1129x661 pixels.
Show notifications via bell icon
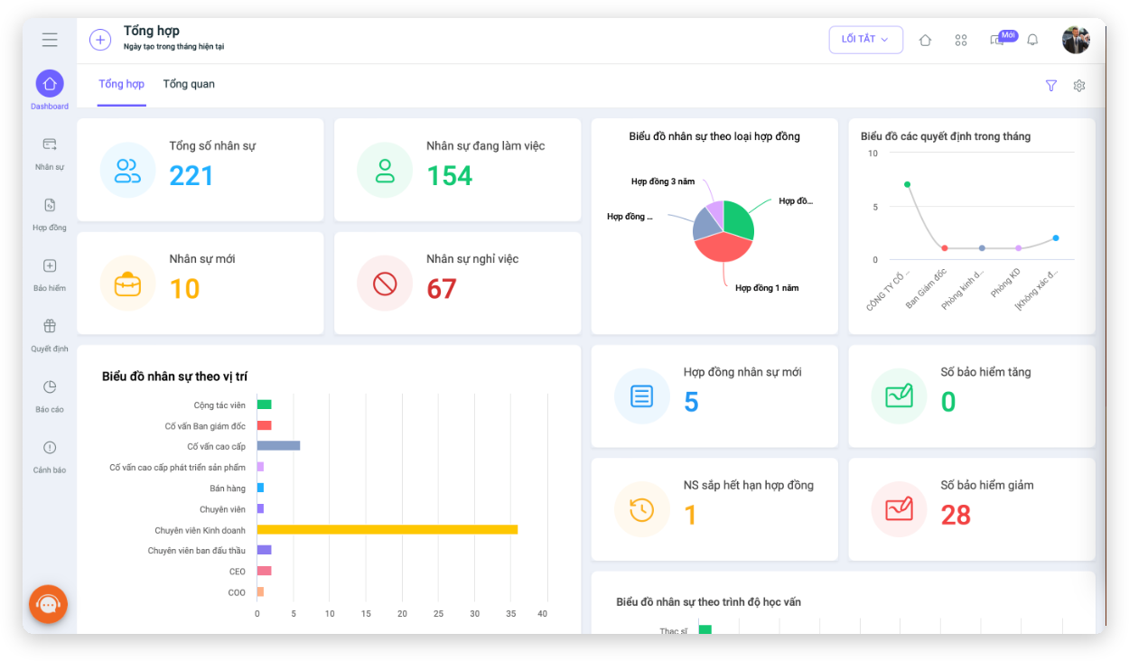point(1033,40)
